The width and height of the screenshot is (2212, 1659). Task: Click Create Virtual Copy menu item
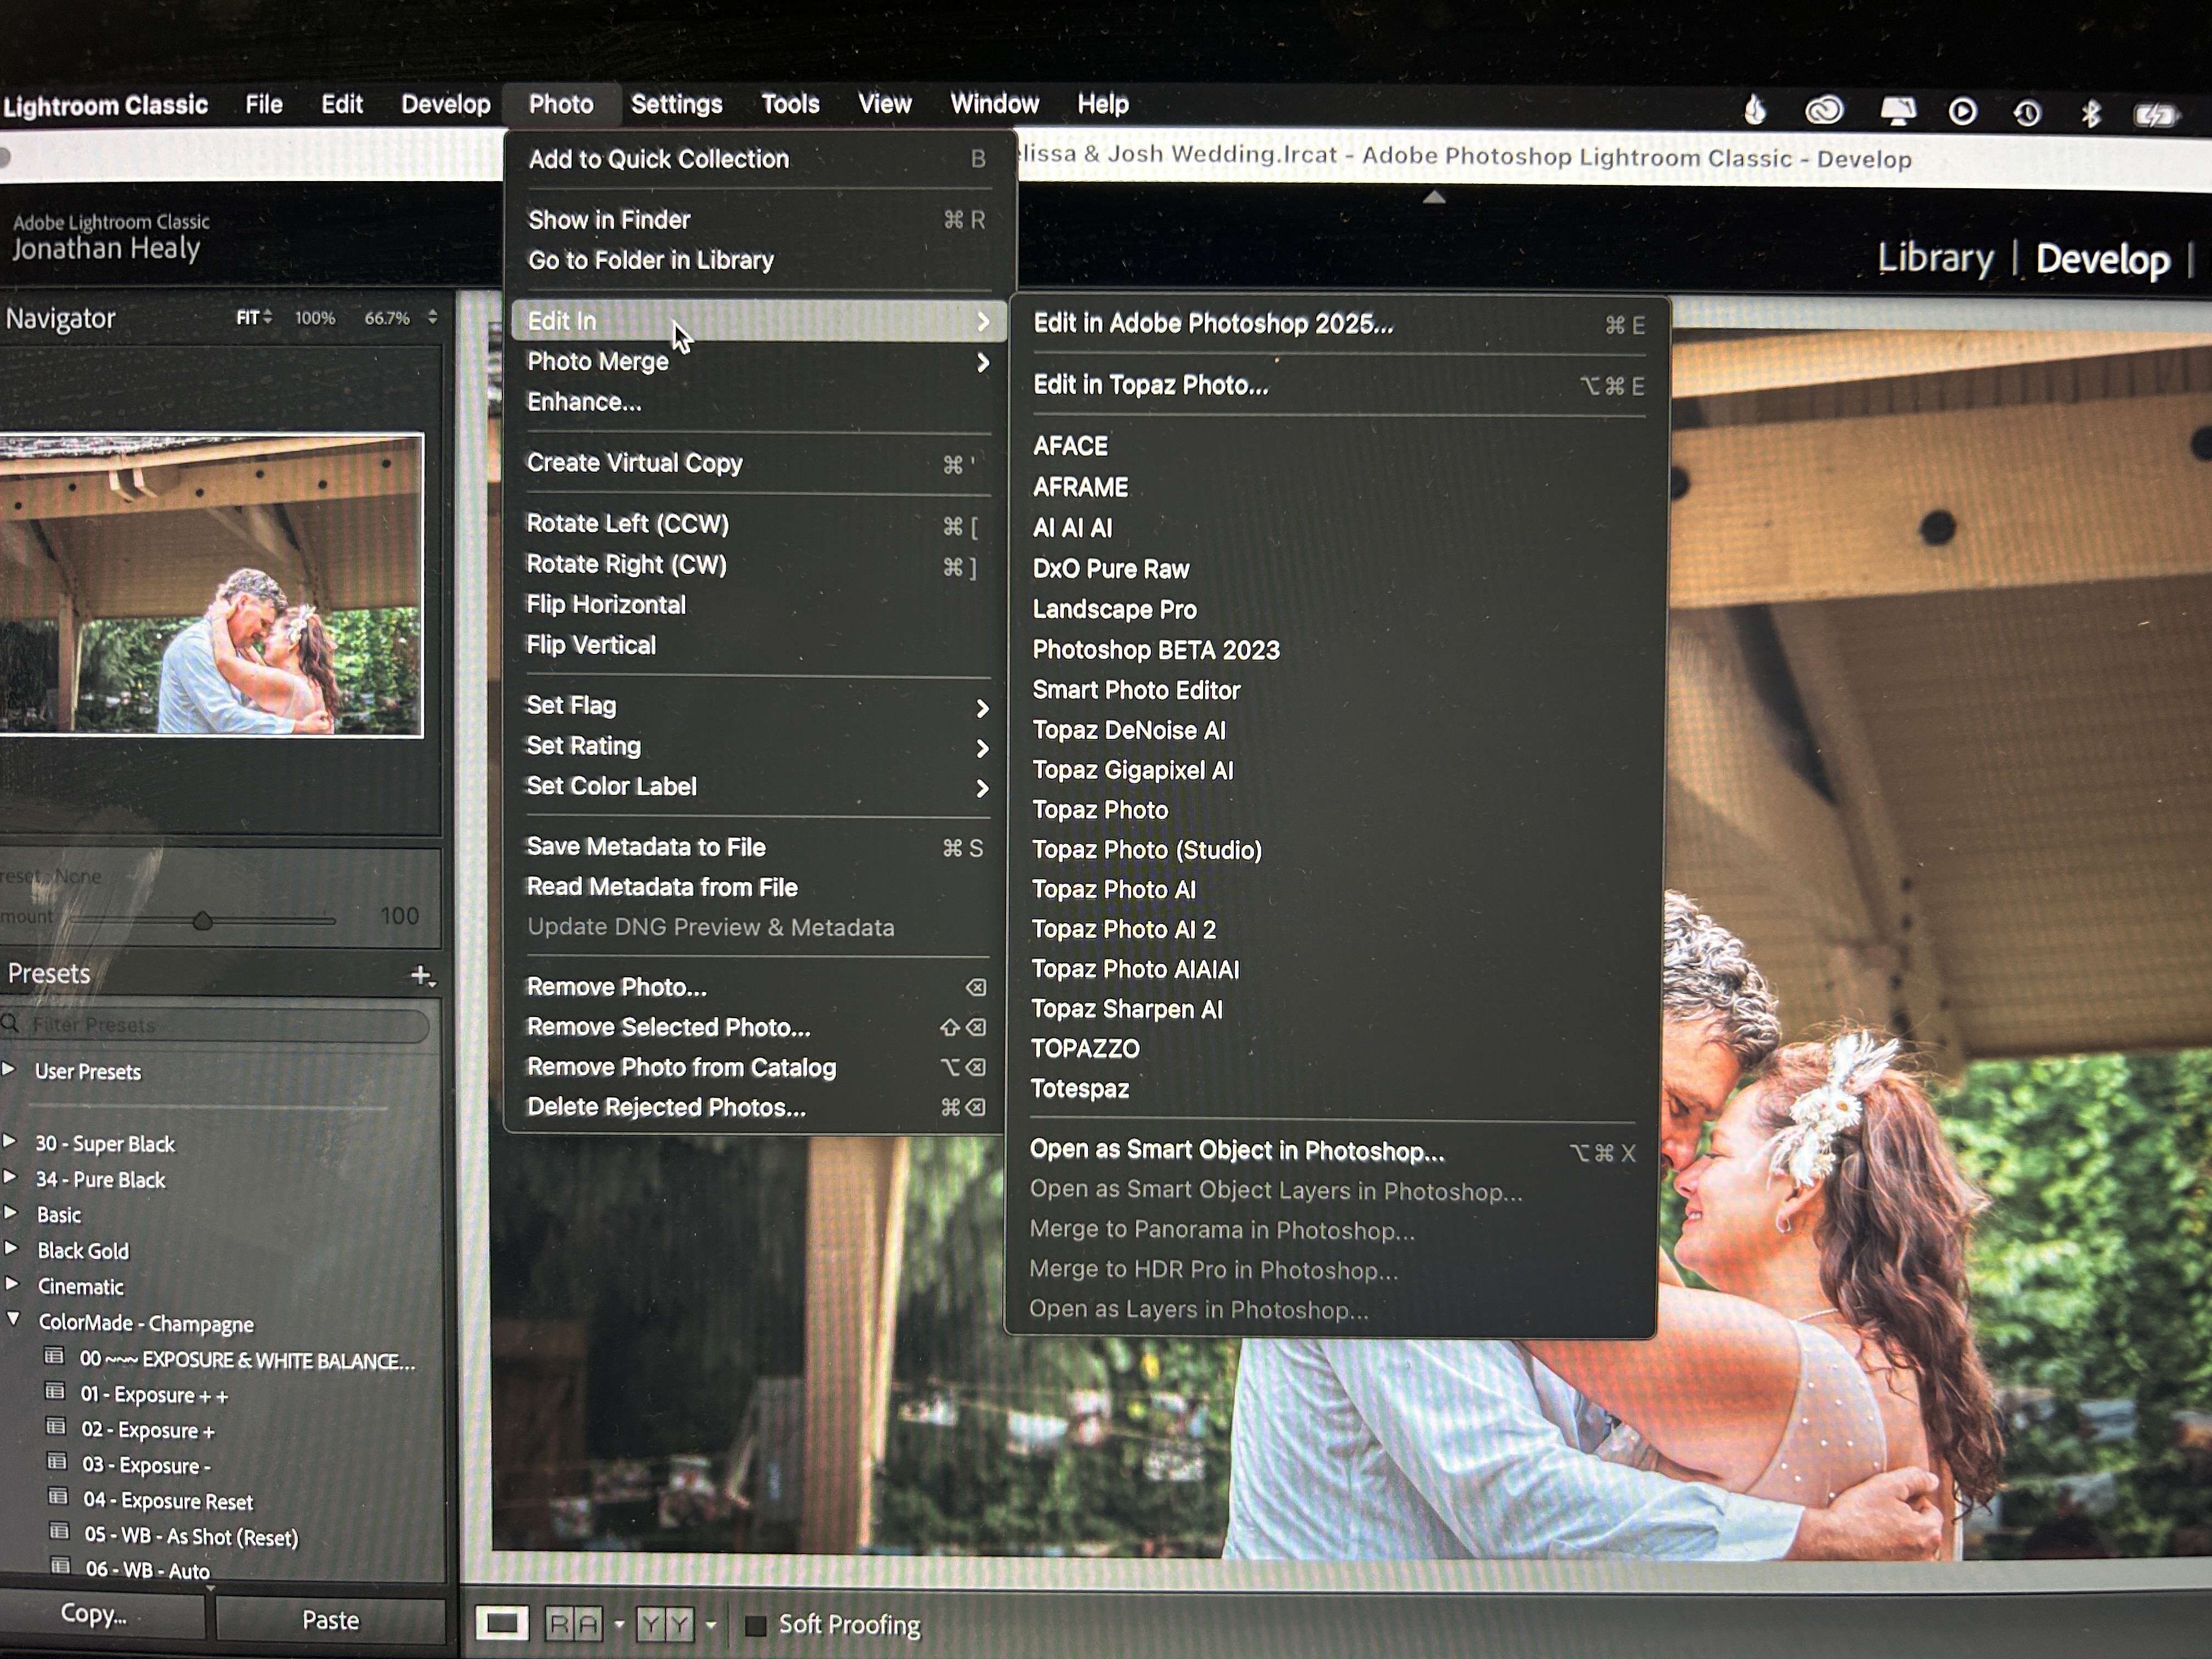(x=634, y=463)
